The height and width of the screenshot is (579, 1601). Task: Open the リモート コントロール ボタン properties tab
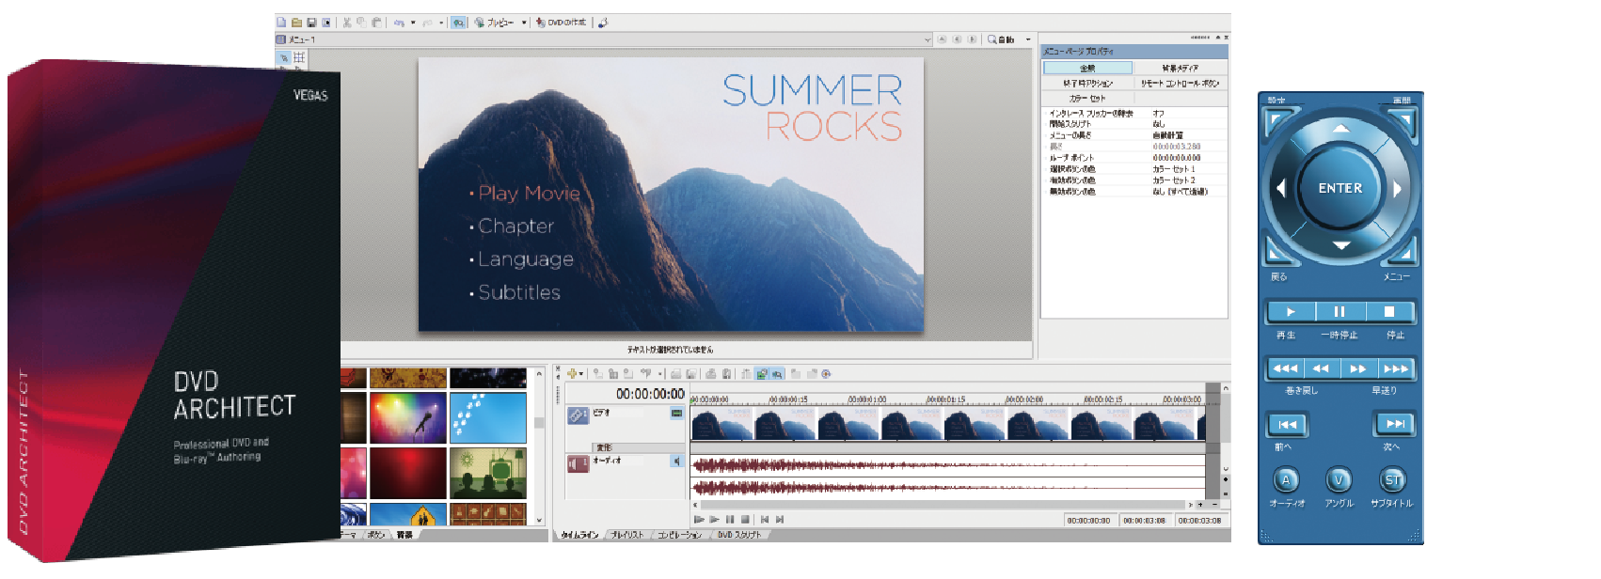point(1181,84)
